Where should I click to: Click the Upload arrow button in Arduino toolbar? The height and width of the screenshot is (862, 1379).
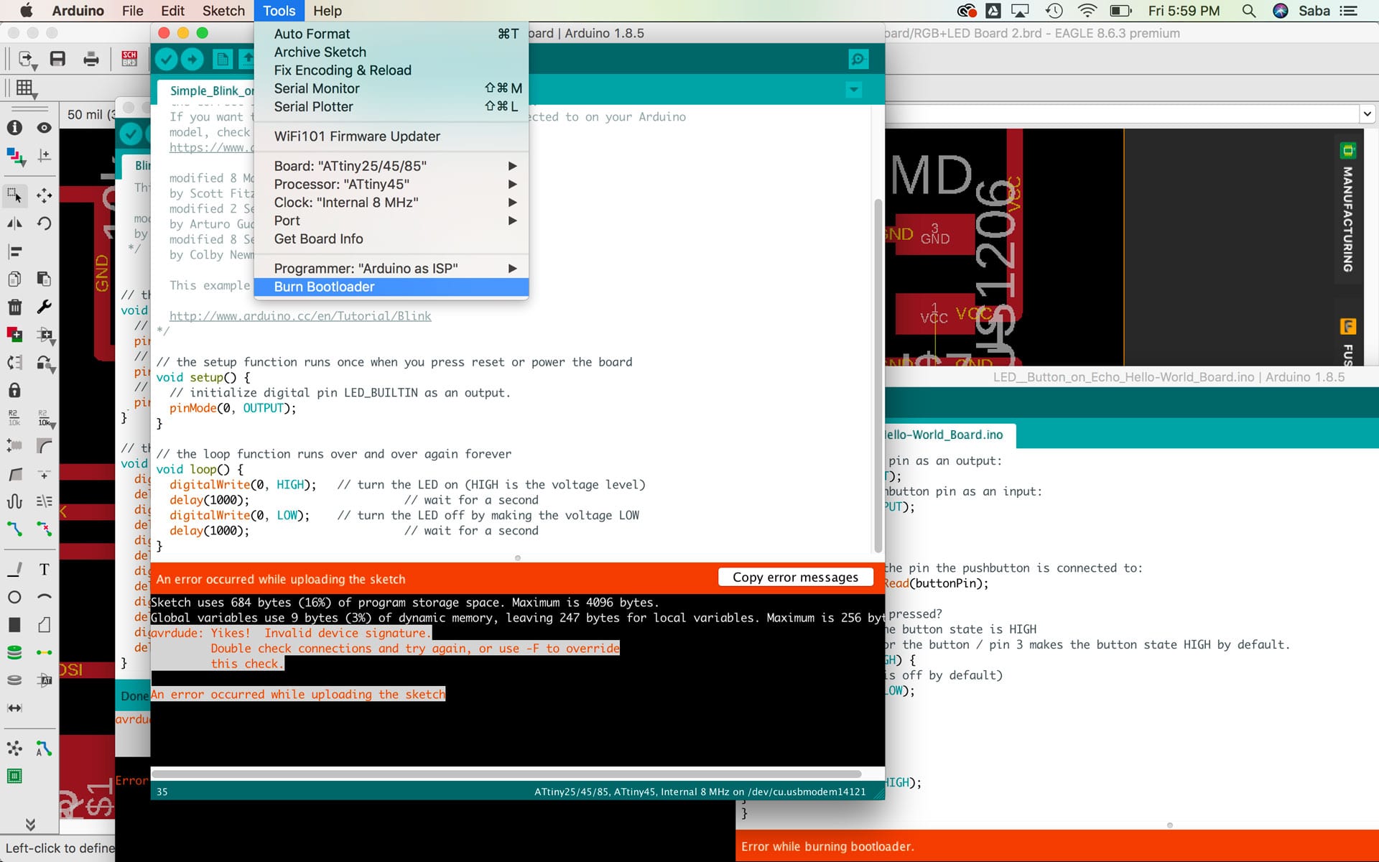click(192, 59)
